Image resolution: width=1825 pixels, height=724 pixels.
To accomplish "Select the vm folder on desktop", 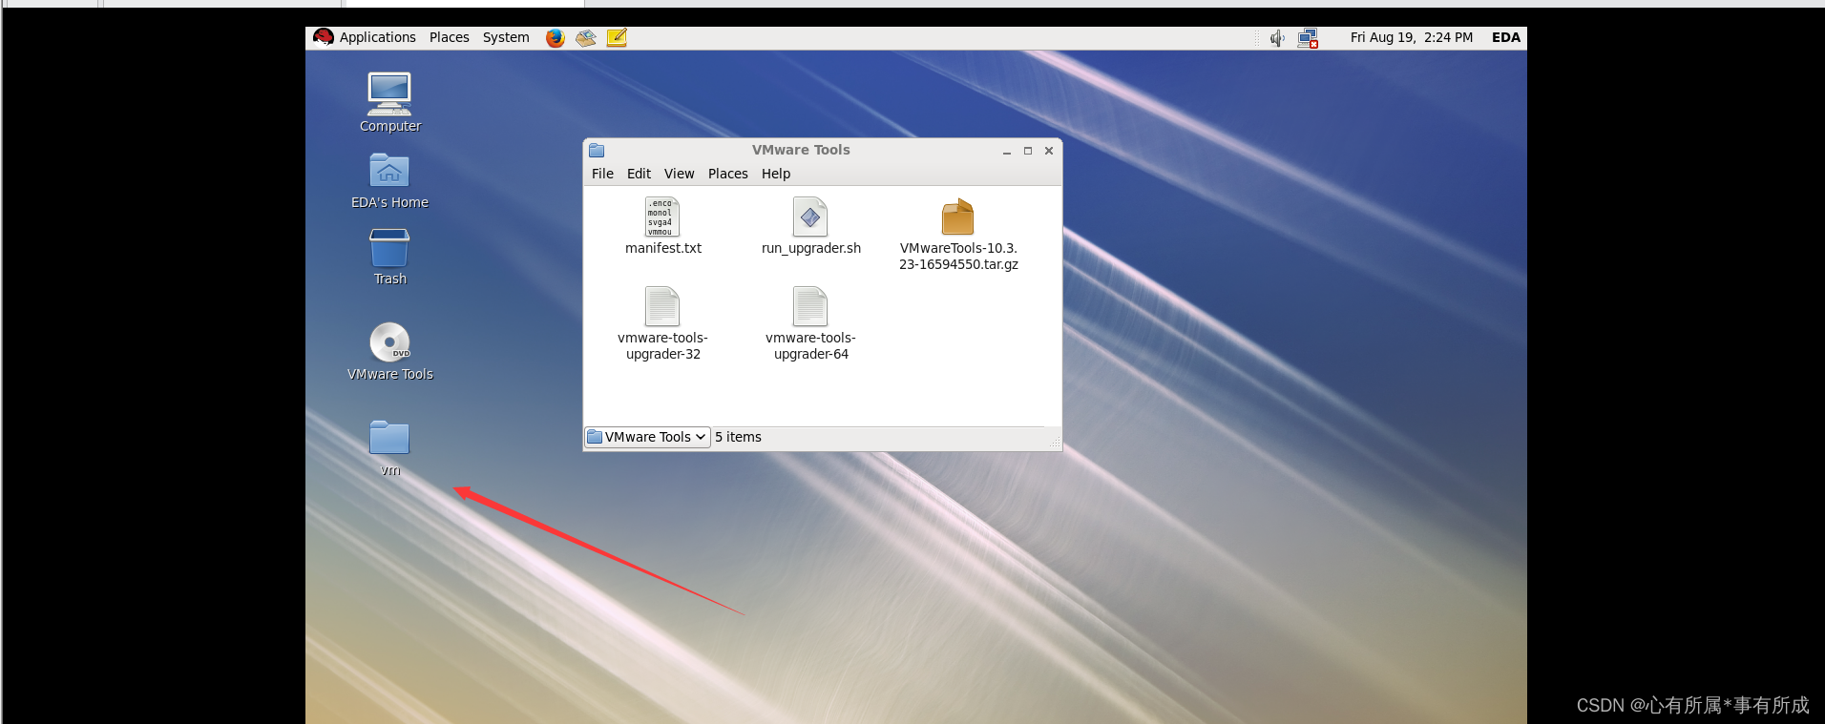I will click(389, 438).
